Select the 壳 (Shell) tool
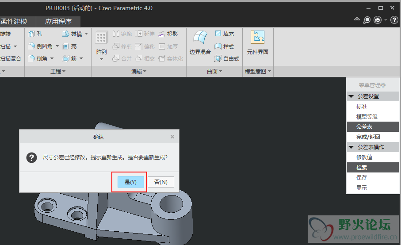401x245 pixels. click(x=69, y=46)
